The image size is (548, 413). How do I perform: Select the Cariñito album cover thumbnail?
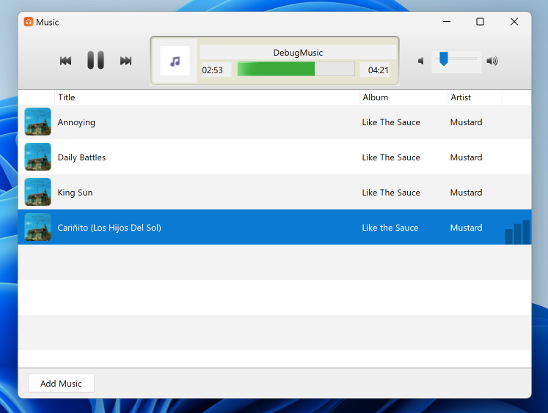tap(37, 228)
